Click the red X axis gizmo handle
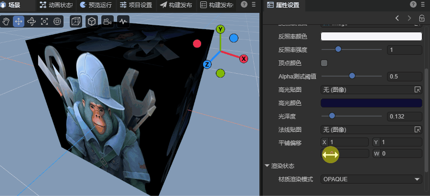This screenshot has height=196, width=430. 244,59
